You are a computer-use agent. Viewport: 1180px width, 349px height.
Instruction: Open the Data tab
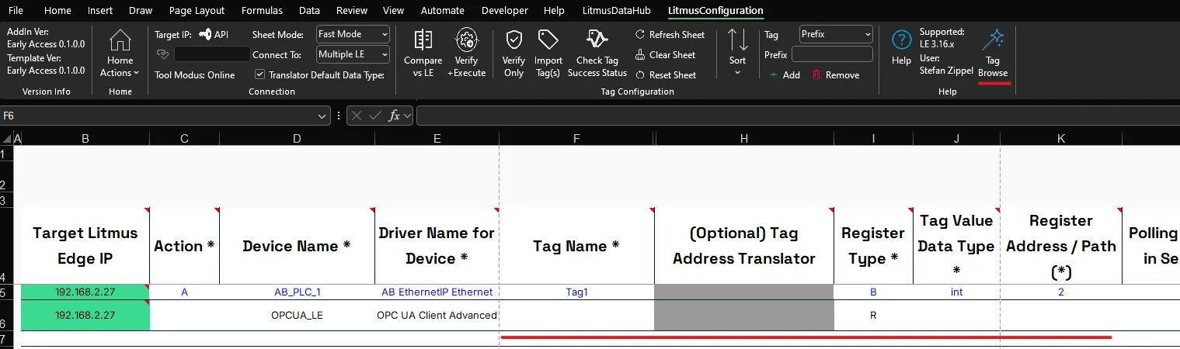pos(309,11)
